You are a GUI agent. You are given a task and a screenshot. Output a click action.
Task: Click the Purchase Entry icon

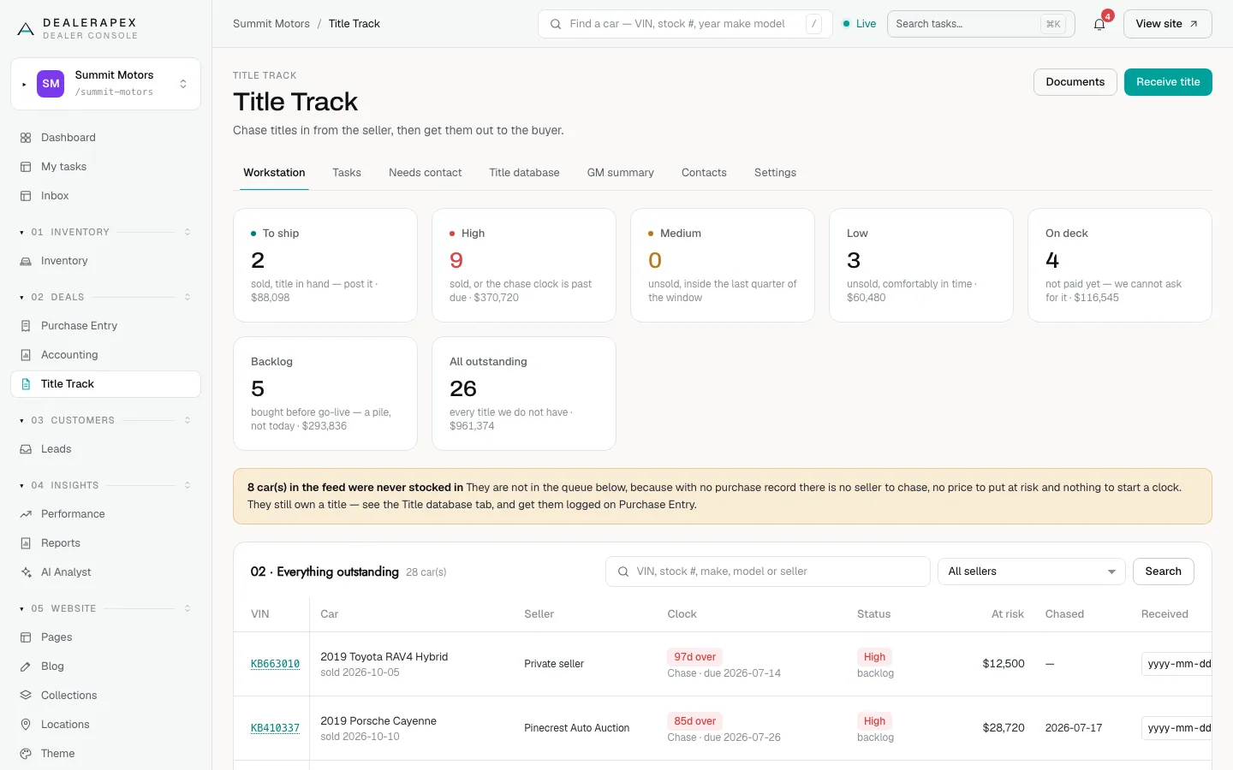(26, 326)
